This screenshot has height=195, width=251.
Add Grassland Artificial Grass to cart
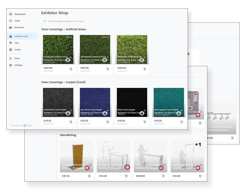pos(71,69)
